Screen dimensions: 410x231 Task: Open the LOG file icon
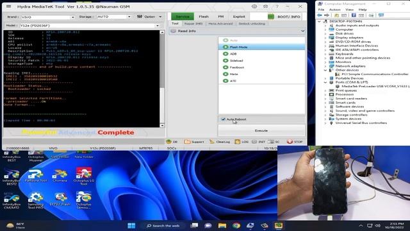click(238, 142)
